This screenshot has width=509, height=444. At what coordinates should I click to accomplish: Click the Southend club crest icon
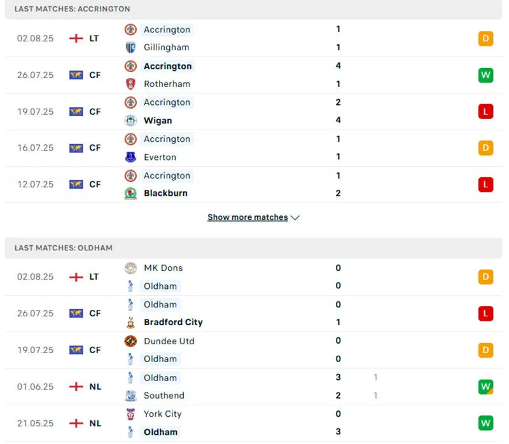pos(130,396)
